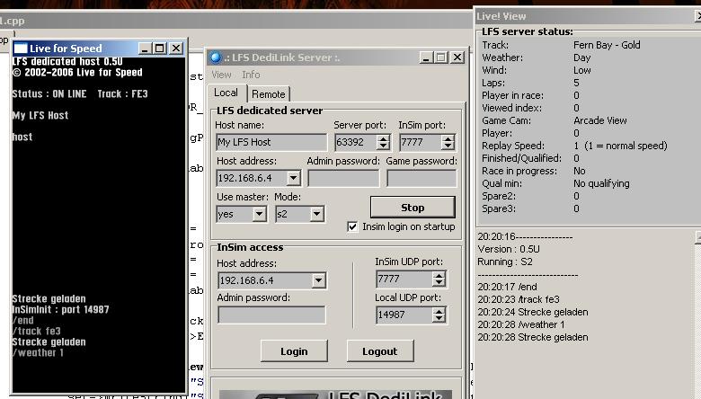Increase the Server port value with the up arrow

pos(383,138)
